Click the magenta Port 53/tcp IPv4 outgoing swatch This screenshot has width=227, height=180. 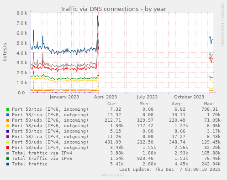click(x=8, y=137)
